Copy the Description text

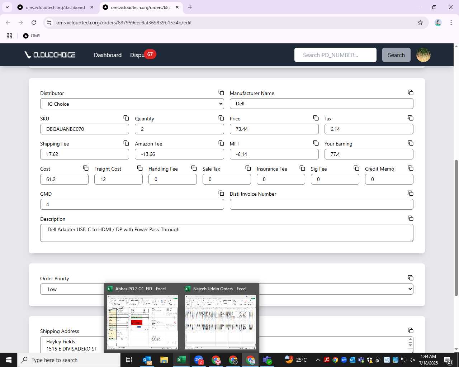point(411,218)
